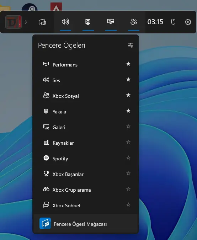The width and height of the screenshot is (197, 240).
Task: Click the mouse click-through icon
Action: pyautogui.click(x=173, y=22)
